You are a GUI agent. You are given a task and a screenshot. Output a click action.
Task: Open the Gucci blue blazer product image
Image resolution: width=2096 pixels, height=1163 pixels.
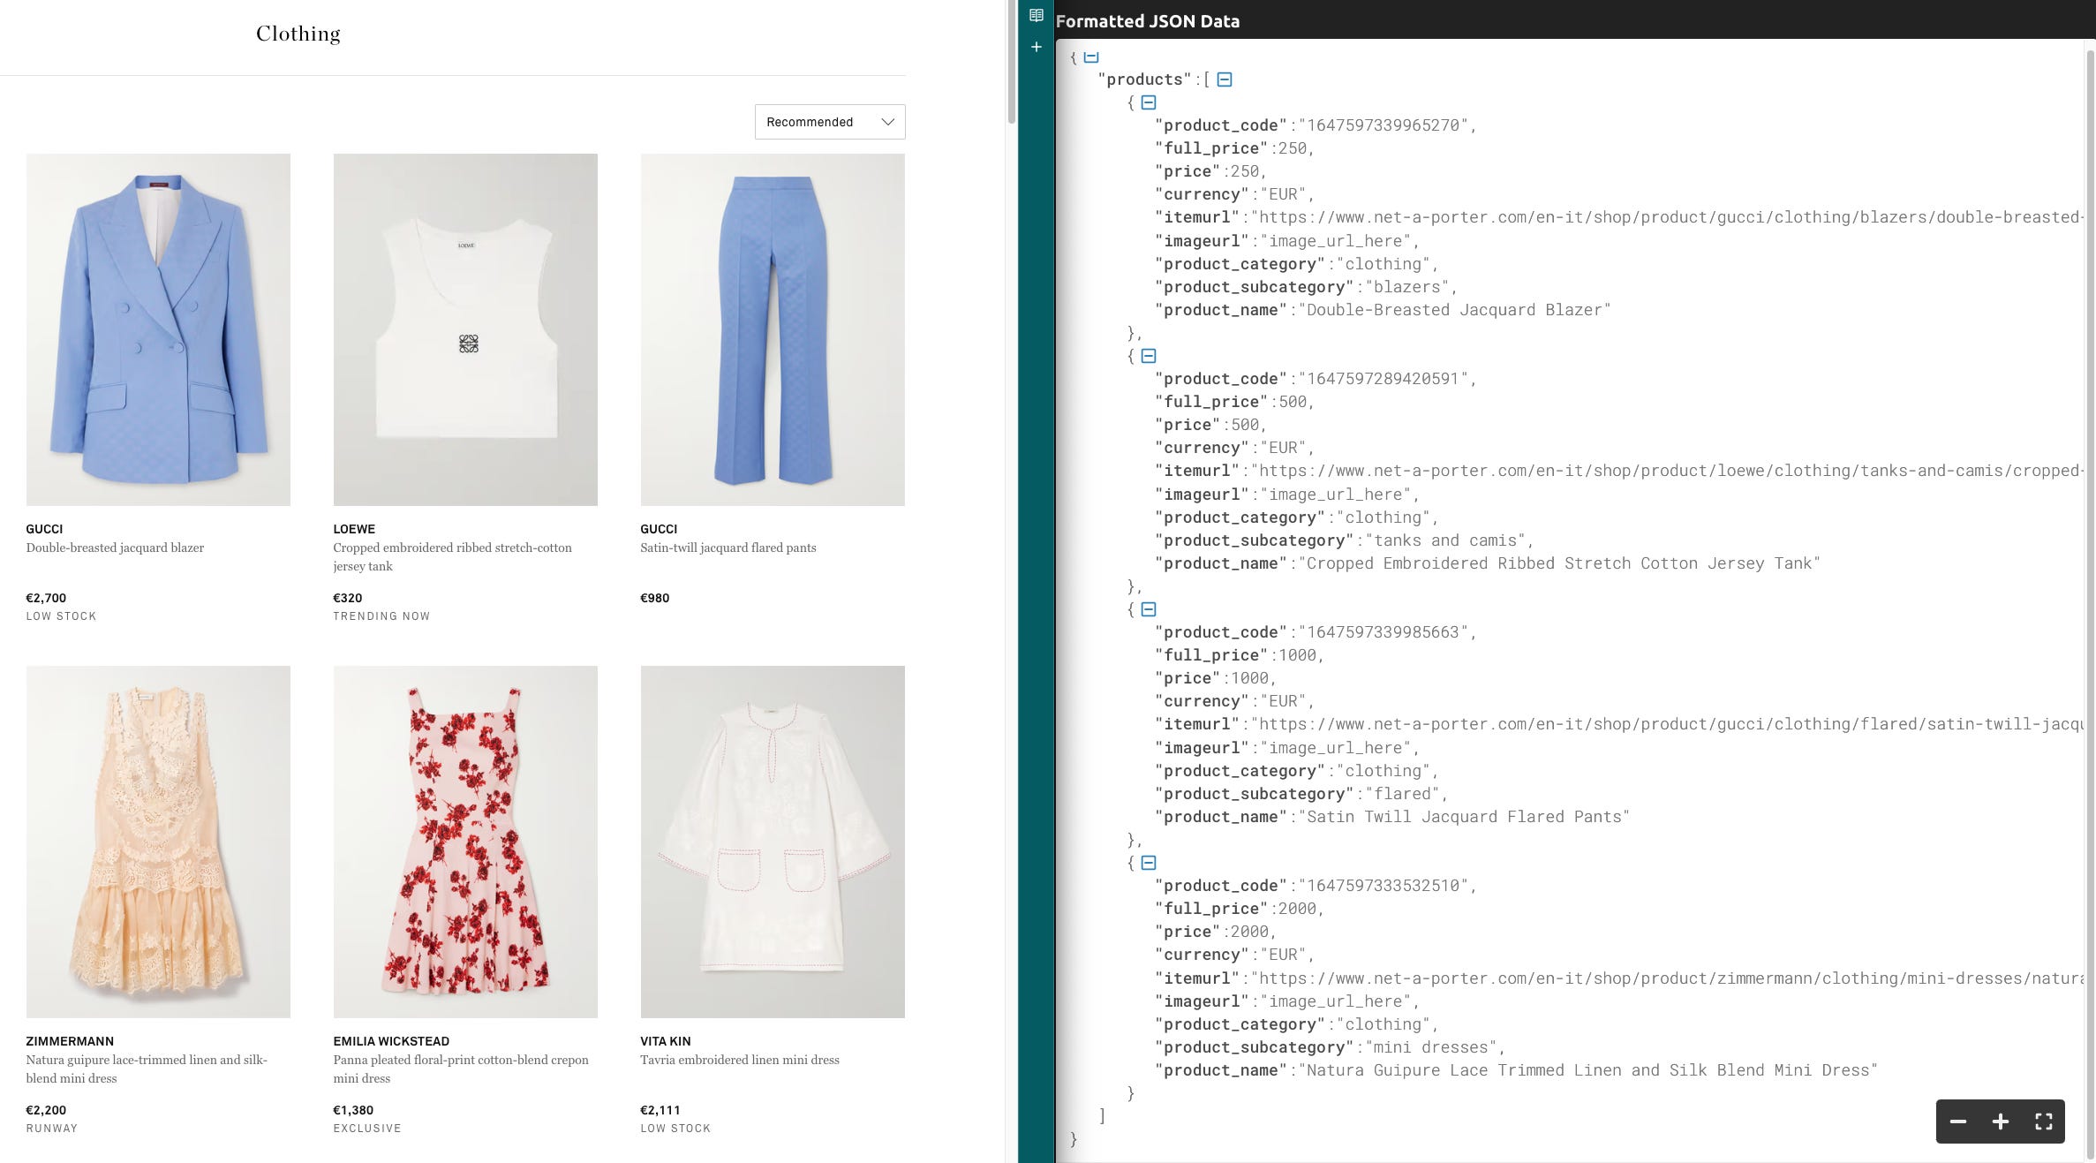(158, 329)
